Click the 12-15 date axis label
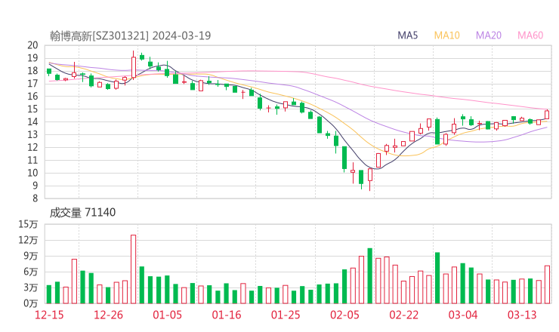 click(x=49, y=315)
